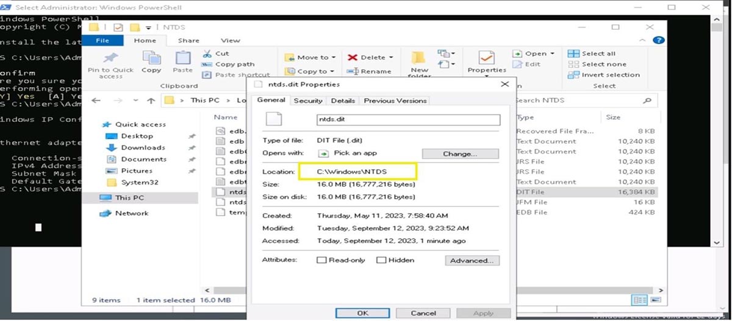Click the Change... button
The width and height of the screenshot is (732, 321).
460,154
